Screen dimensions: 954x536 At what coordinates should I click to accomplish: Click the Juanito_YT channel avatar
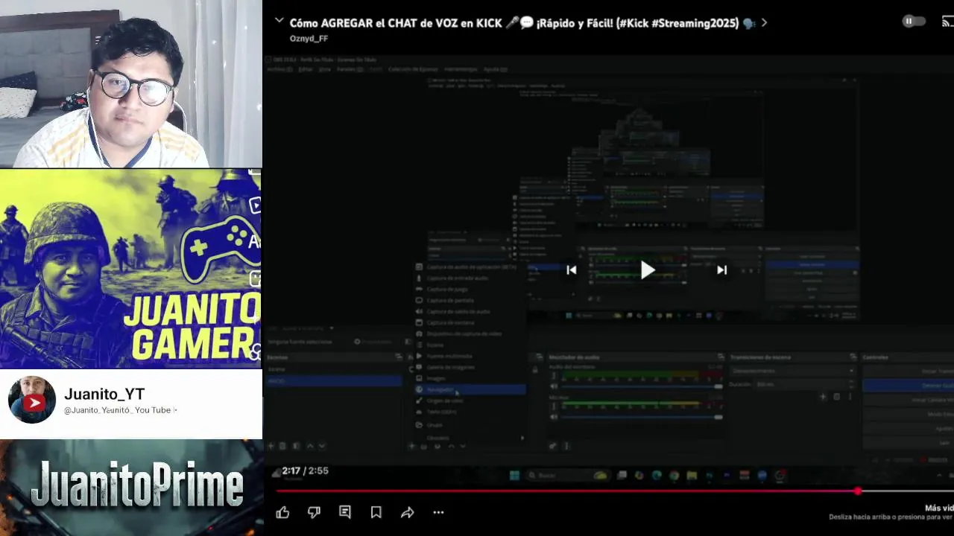32,400
